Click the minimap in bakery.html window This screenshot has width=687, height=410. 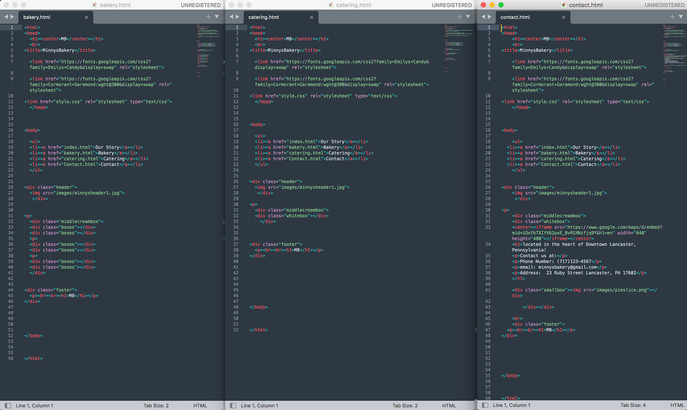click(208, 50)
